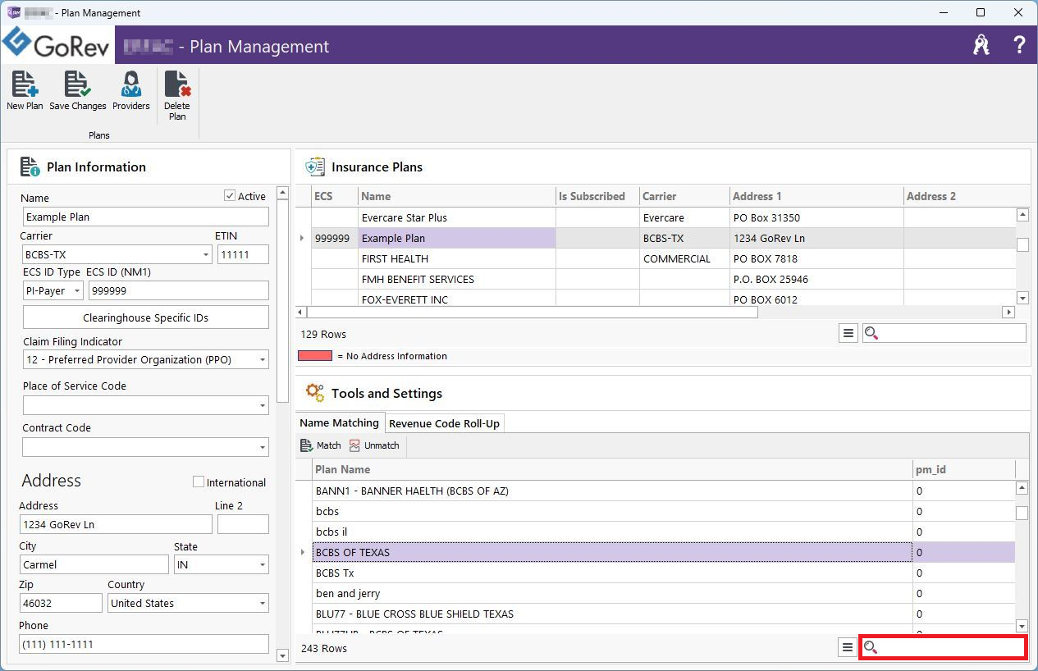Click the New Plan toolbar icon

pyautogui.click(x=25, y=90)
